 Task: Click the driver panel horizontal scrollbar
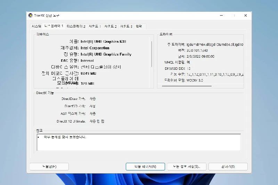[x=187, y=86]
